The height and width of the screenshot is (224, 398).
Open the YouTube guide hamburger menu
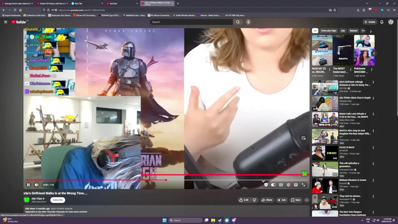point(5,22)
